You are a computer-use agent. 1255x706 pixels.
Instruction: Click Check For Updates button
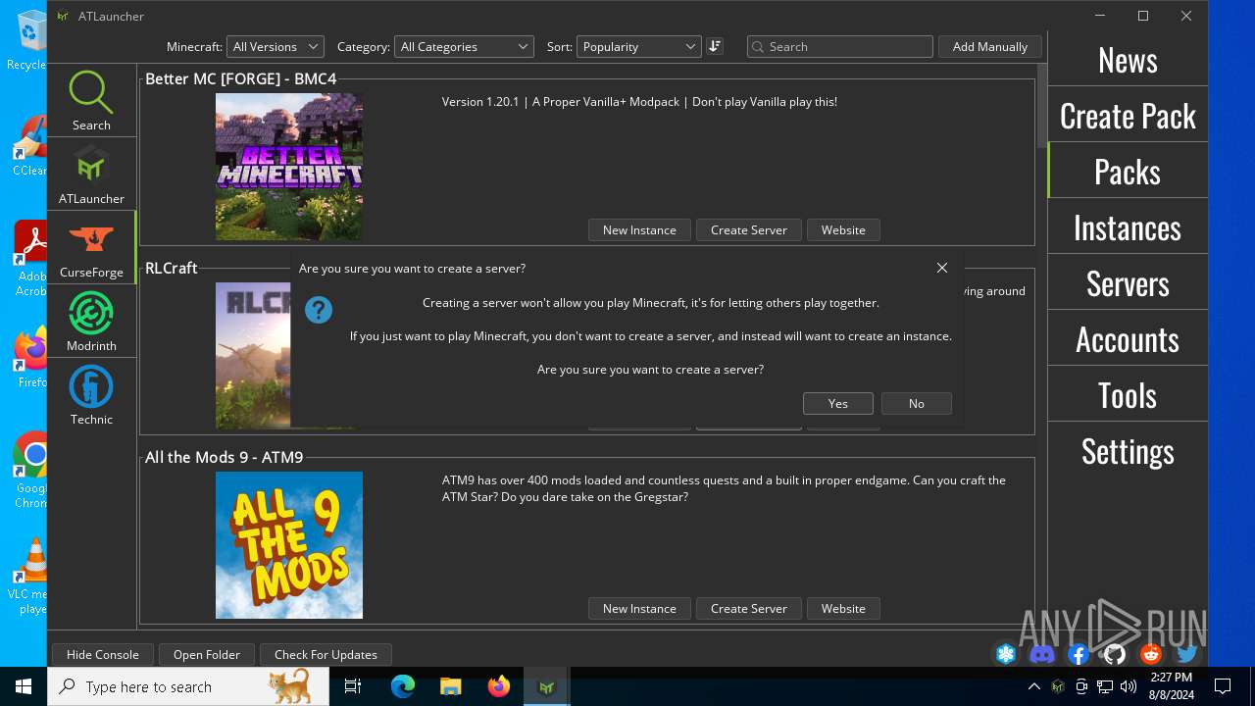click(326, 654)
